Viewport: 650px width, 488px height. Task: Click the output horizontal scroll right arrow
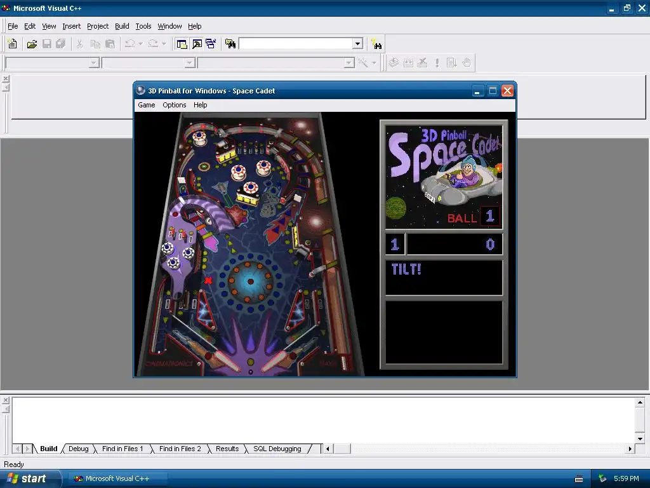coord(630,449)
